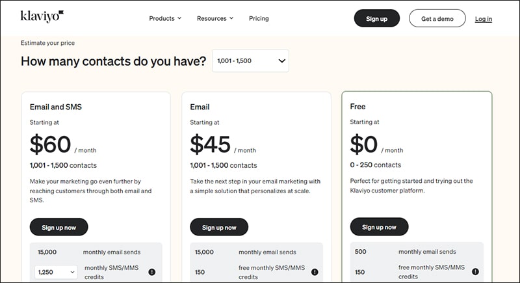Image resolution: width=520 pixels, height=283 pixels.
Task: Click info icon beside Email and SMS credits
Action: pyautogui.click(x=152, y=272)
